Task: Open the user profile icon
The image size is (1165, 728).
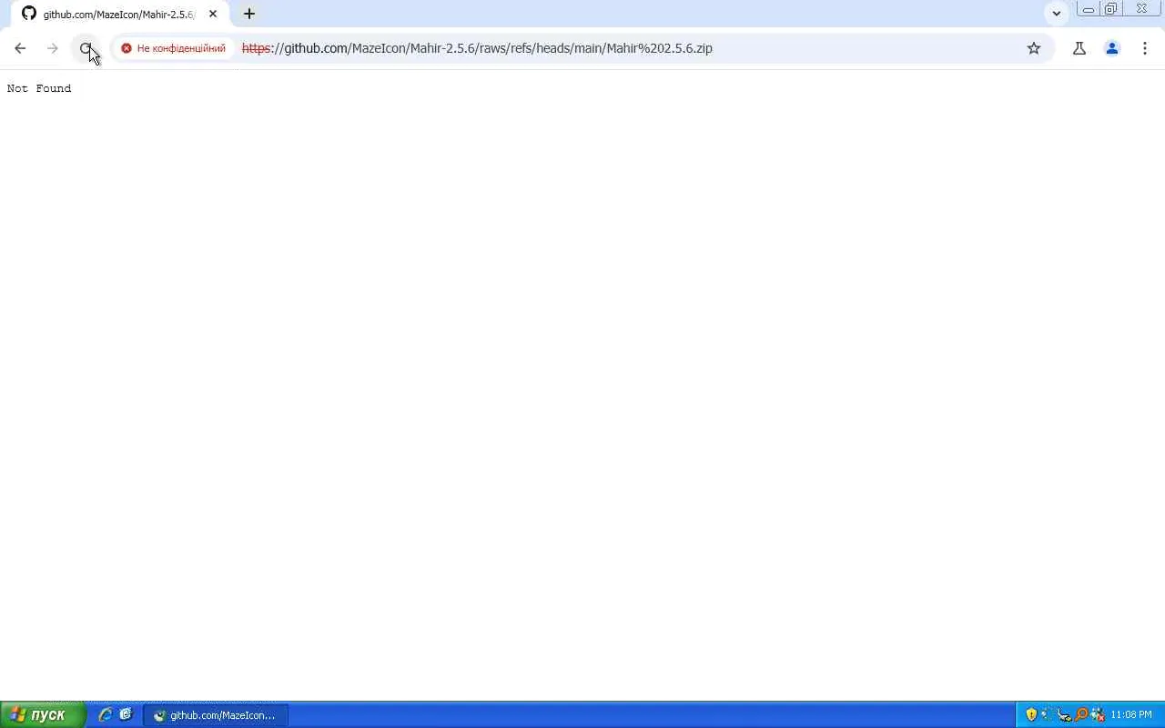Action: [x=1112, y=48]
